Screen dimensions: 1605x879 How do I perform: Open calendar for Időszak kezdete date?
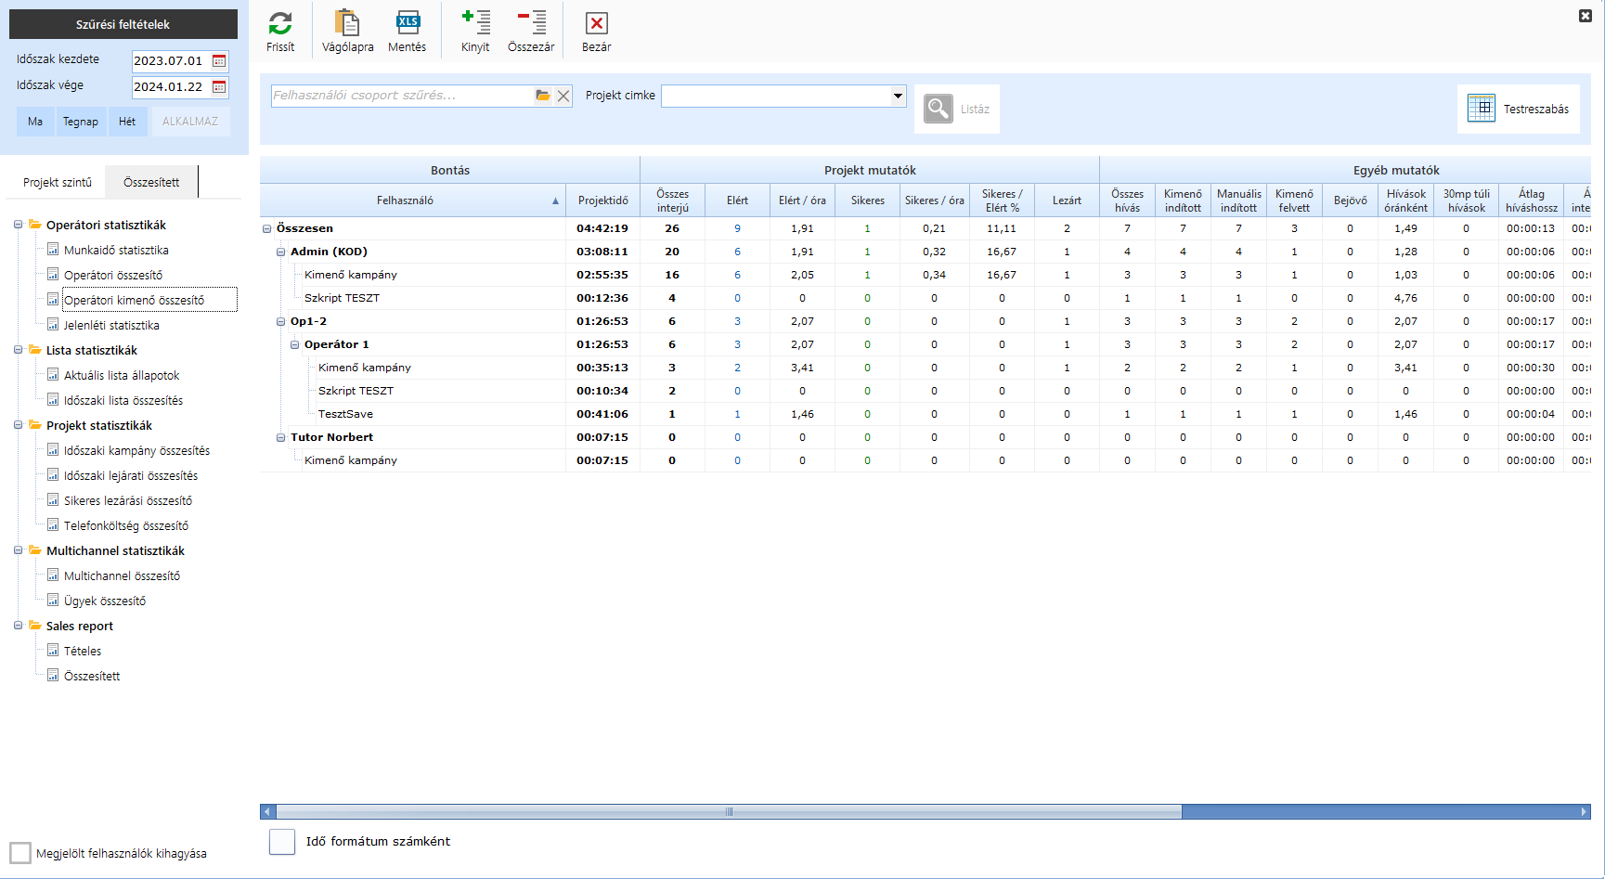(x=219, y=61)
